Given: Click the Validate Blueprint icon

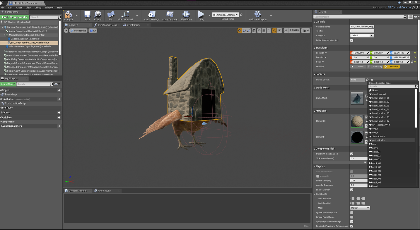Looking at the screenshot, I should click(x=257, y=15).
